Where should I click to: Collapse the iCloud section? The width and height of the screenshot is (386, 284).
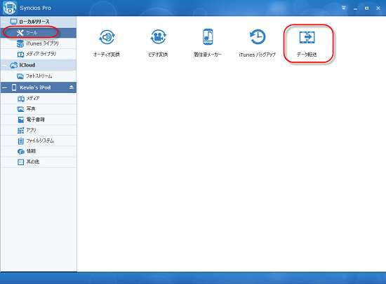tap(5, 65)
